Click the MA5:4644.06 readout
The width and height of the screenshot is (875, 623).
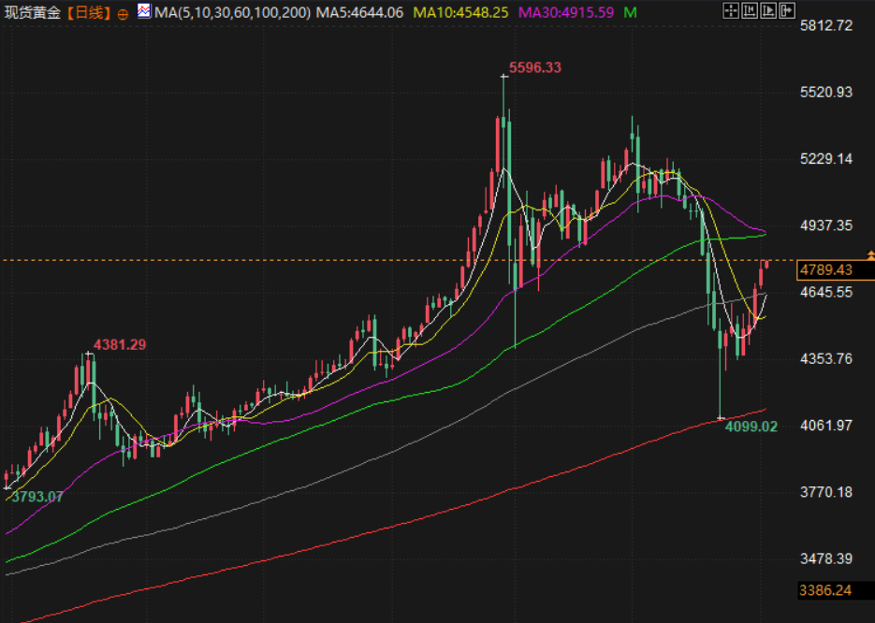click(x=360, y=12)
